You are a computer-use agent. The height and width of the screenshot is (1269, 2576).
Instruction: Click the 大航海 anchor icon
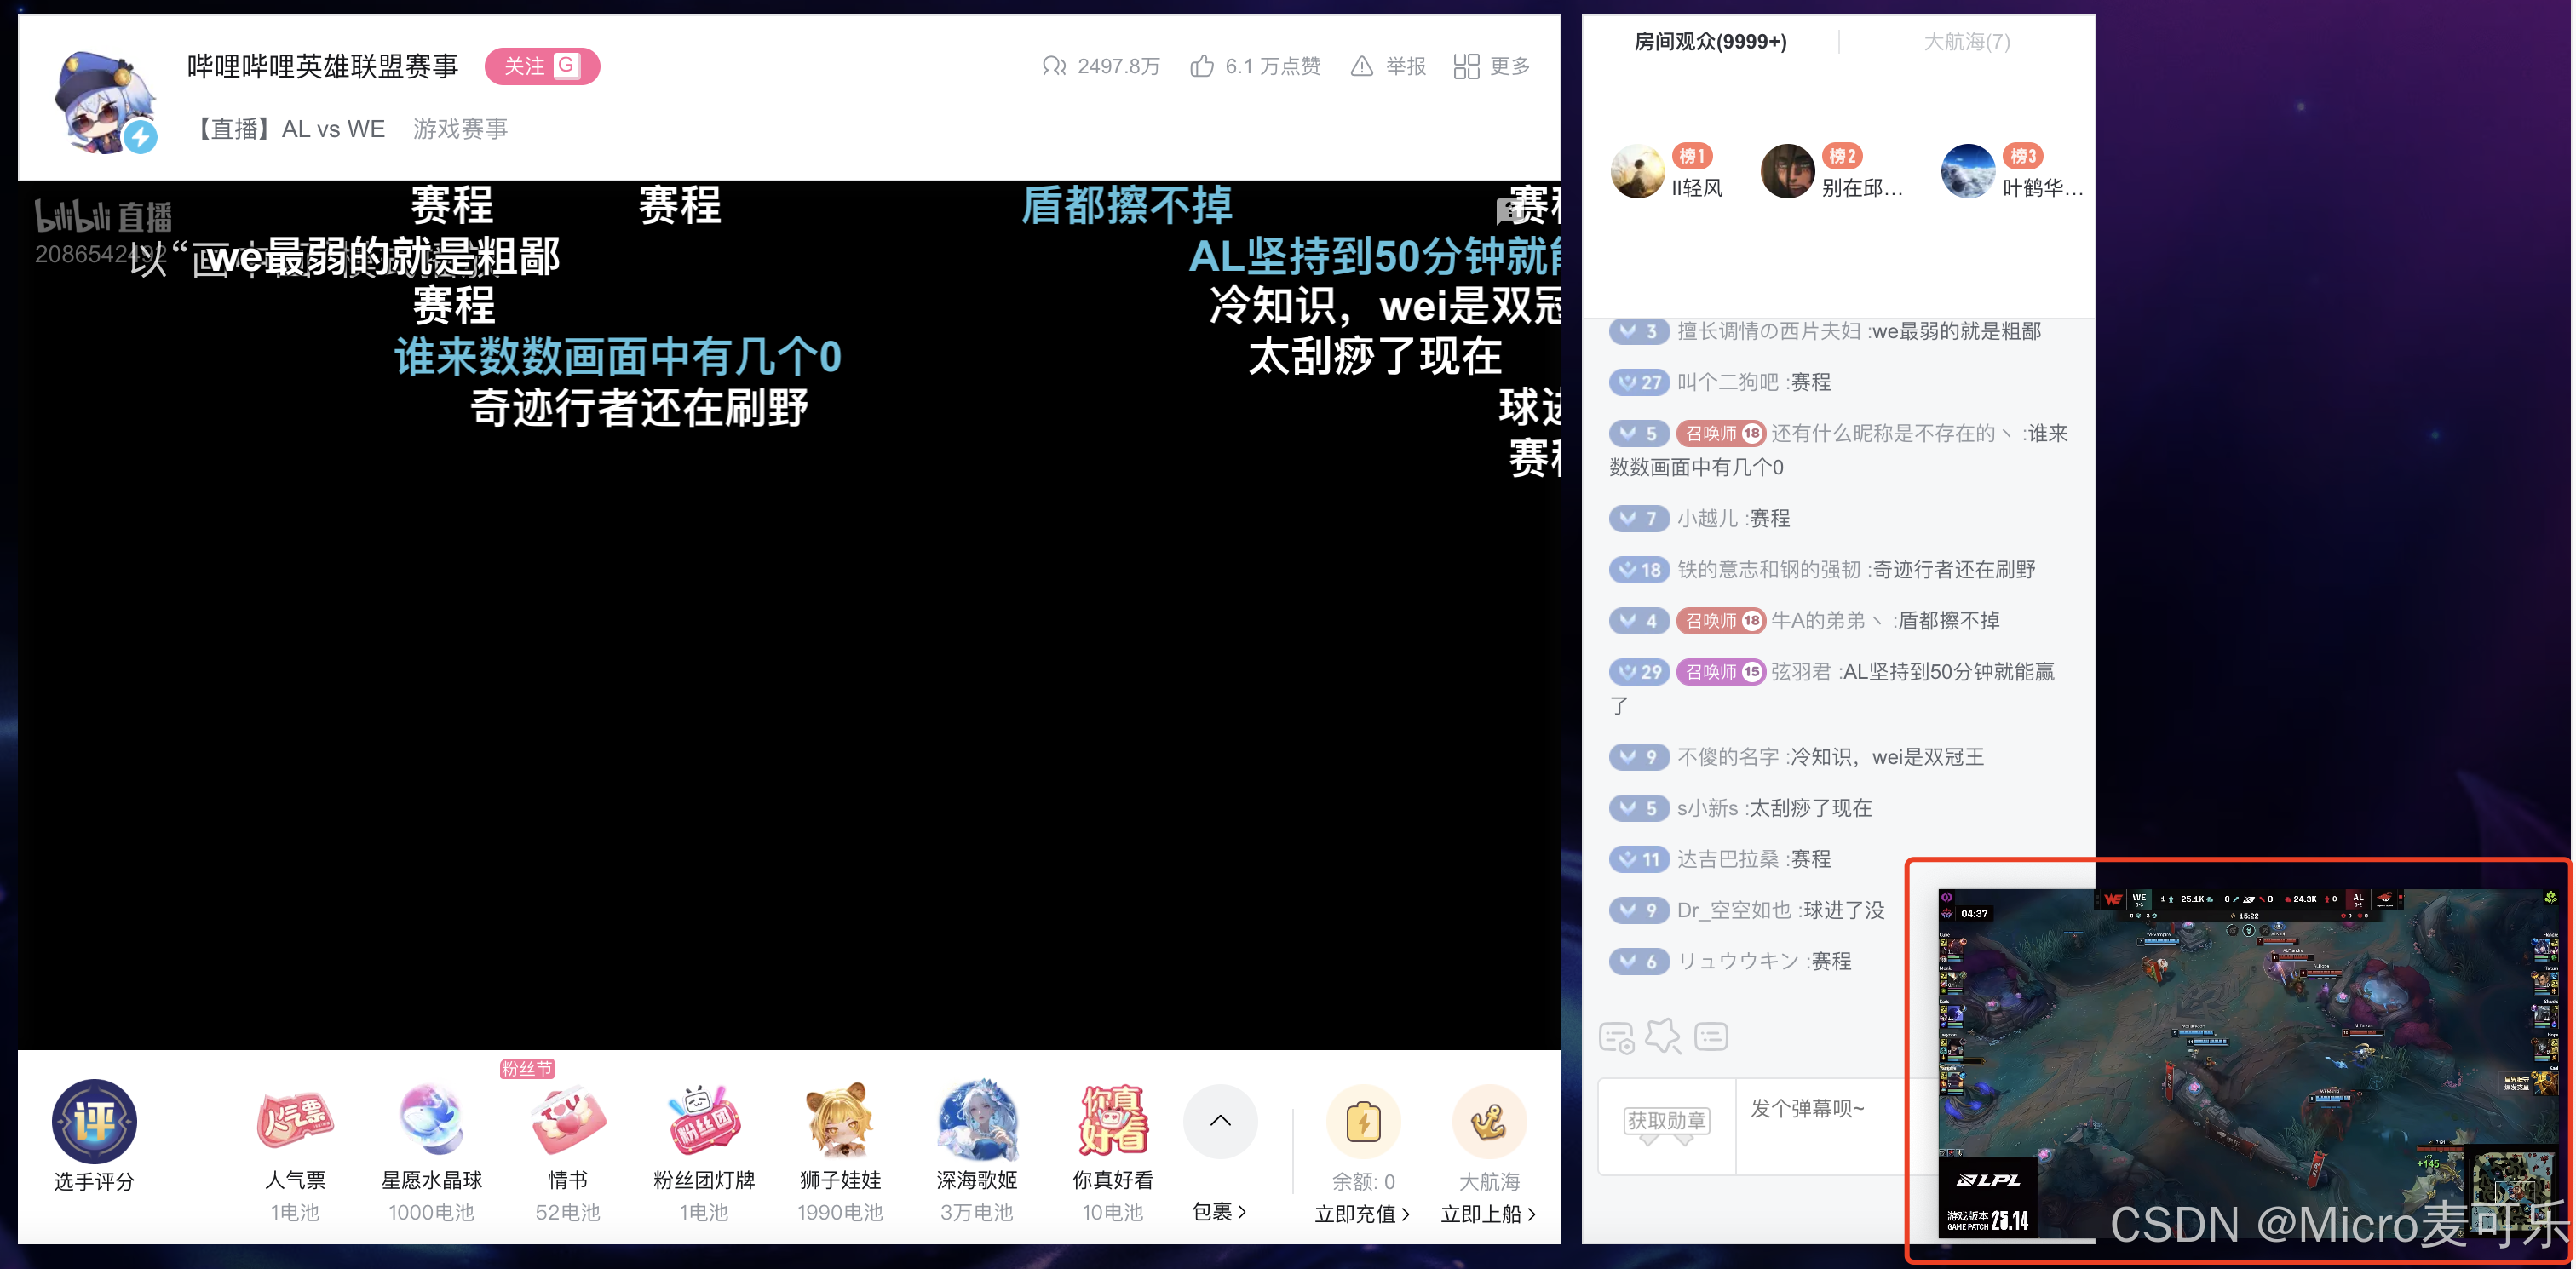(x=1488, y=1121)
